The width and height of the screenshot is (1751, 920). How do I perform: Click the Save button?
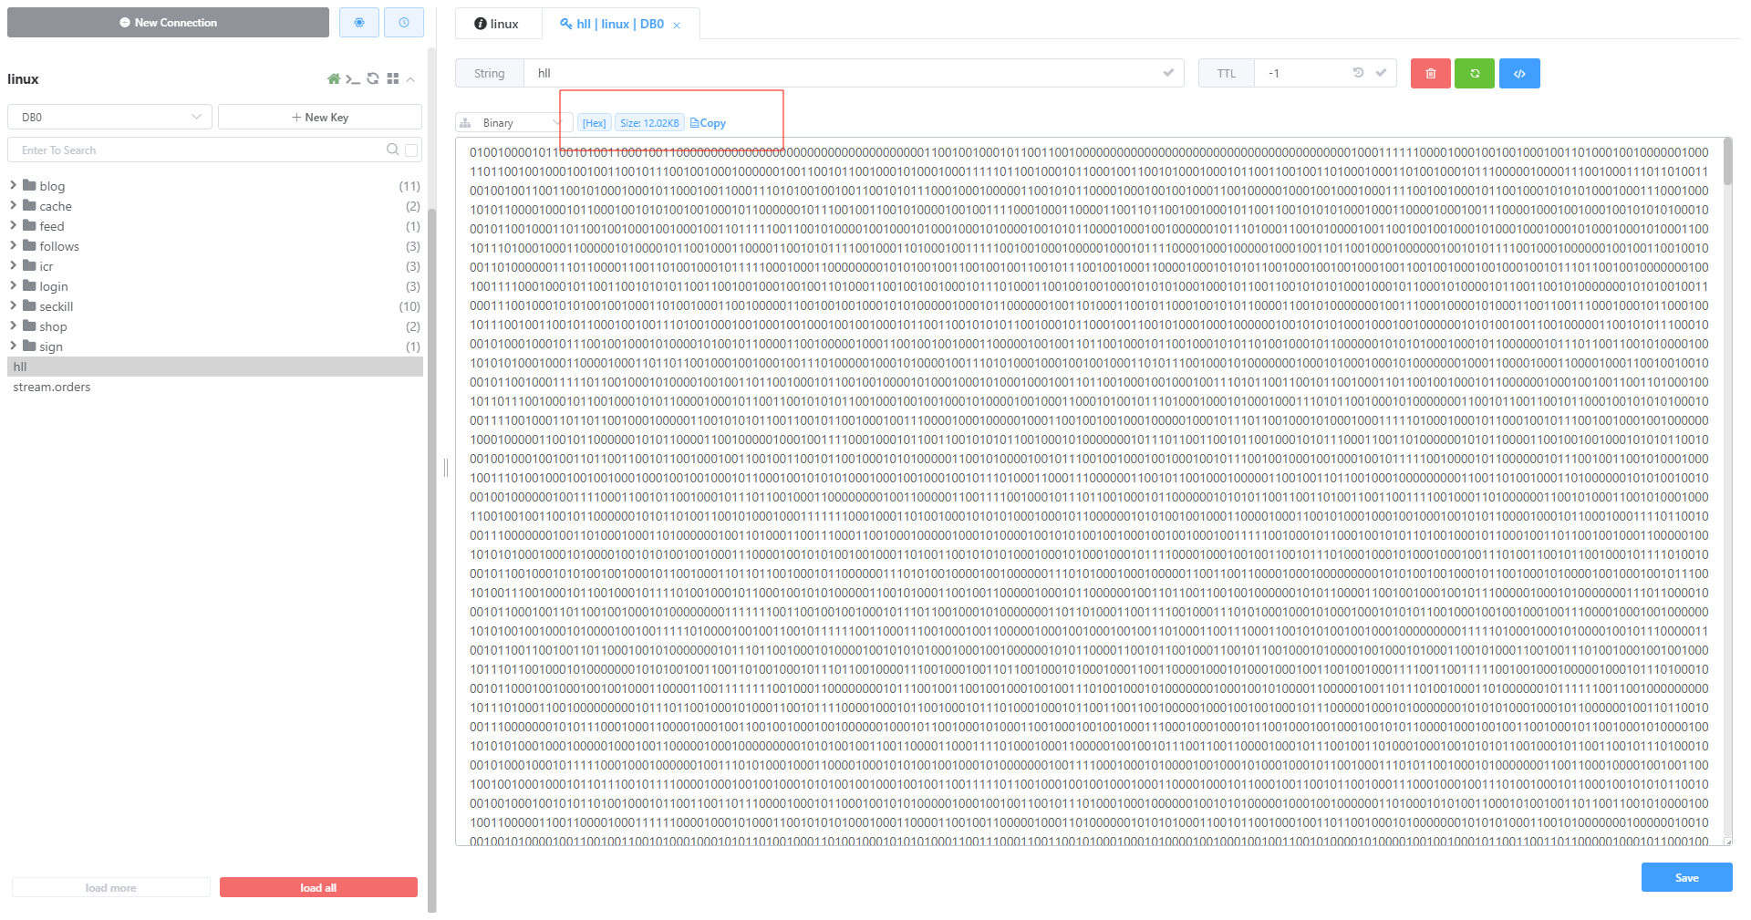coord(1686,877)
